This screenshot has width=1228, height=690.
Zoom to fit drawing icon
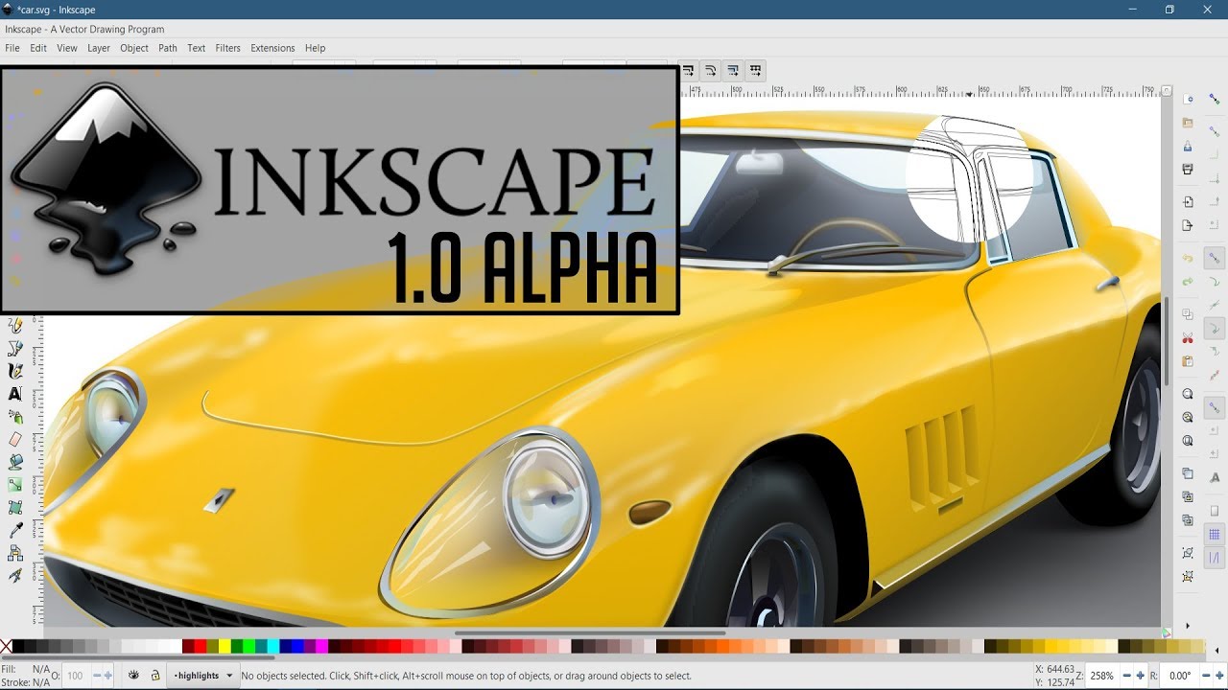pos(1188,417)
